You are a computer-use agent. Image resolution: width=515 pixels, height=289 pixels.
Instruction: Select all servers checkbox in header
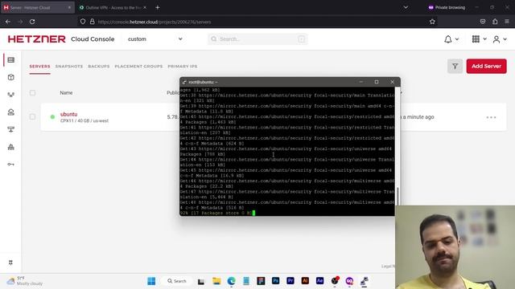coord(32,93)
